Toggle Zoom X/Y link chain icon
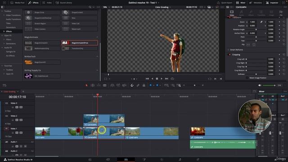288x162 pixels. [261, 22]
